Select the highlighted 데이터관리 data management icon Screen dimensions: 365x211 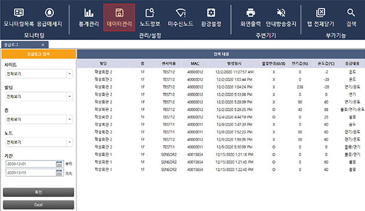pos(119,17)
